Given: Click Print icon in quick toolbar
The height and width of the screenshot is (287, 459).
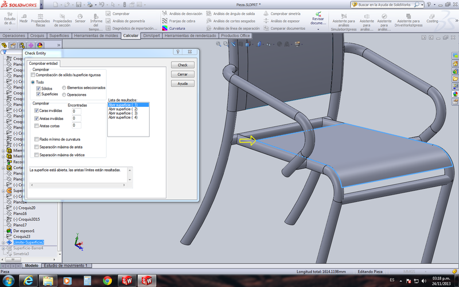Looking at the screenshot, I should 90,5.
